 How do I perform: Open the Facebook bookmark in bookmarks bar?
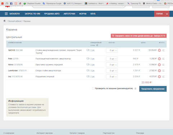(x=11, y=4)
